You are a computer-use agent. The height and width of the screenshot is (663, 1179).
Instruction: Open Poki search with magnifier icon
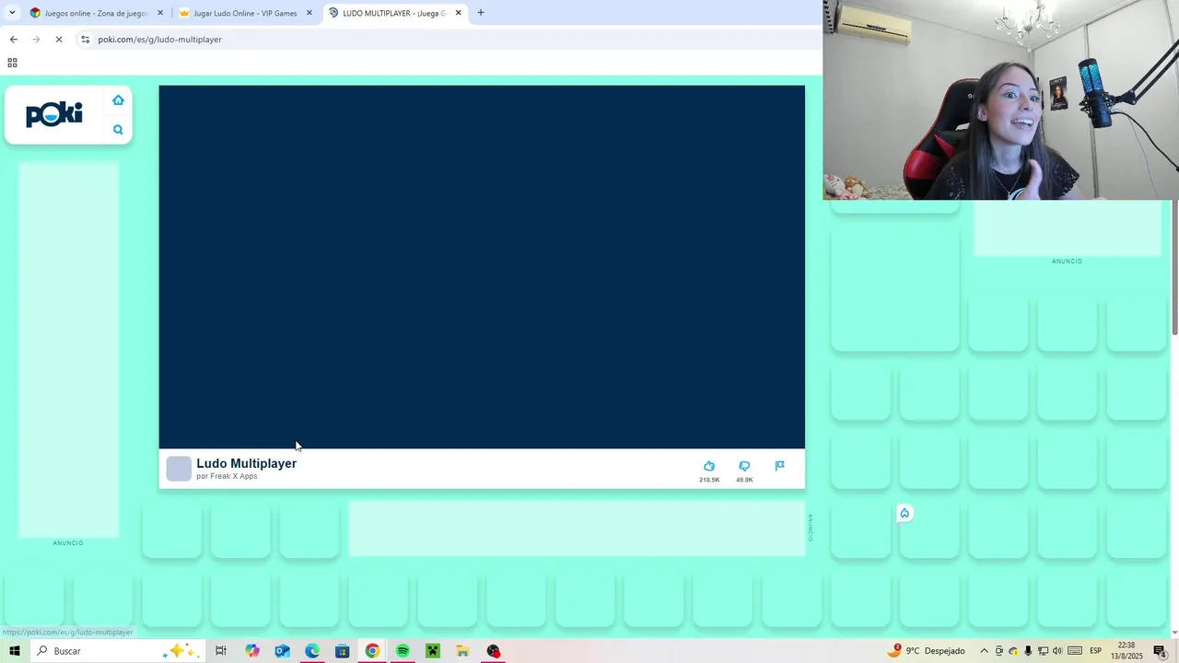pos(118,130)
